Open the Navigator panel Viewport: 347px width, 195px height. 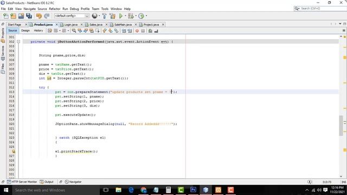(x=73, y=182)
